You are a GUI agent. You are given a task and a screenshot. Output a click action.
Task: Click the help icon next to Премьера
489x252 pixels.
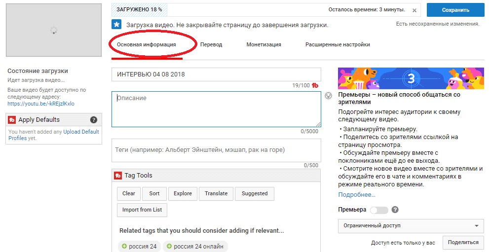[395, 210]
